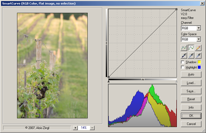Viewport: 206px width, 133px height.
Task: Pick the white point eyedropper
Action: tap(198, 56)
